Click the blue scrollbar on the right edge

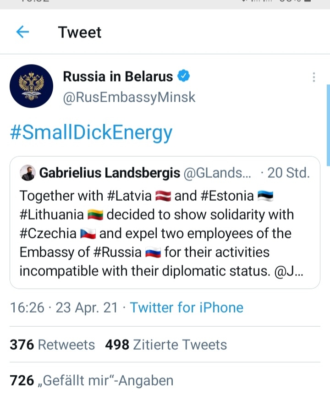click(x=328, y=125)
